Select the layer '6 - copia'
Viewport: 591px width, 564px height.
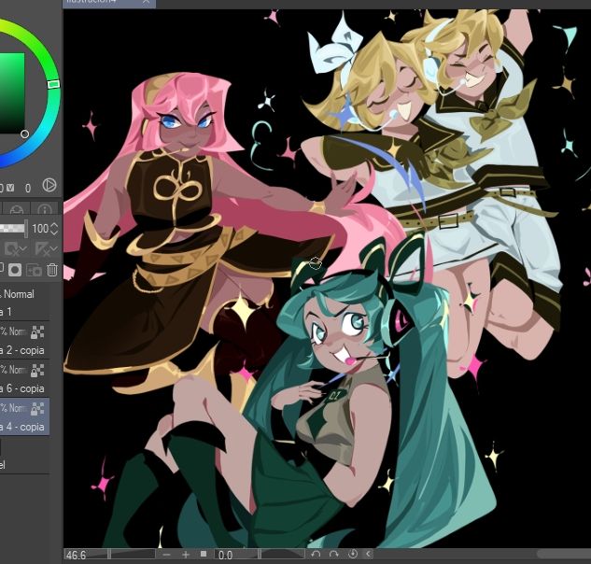[24, 378]
